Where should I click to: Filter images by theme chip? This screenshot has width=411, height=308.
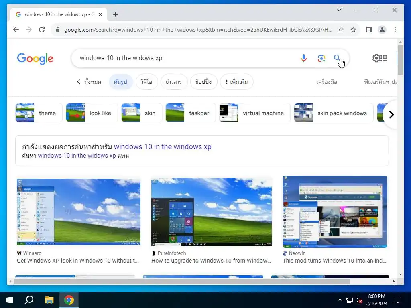point(39,113)
